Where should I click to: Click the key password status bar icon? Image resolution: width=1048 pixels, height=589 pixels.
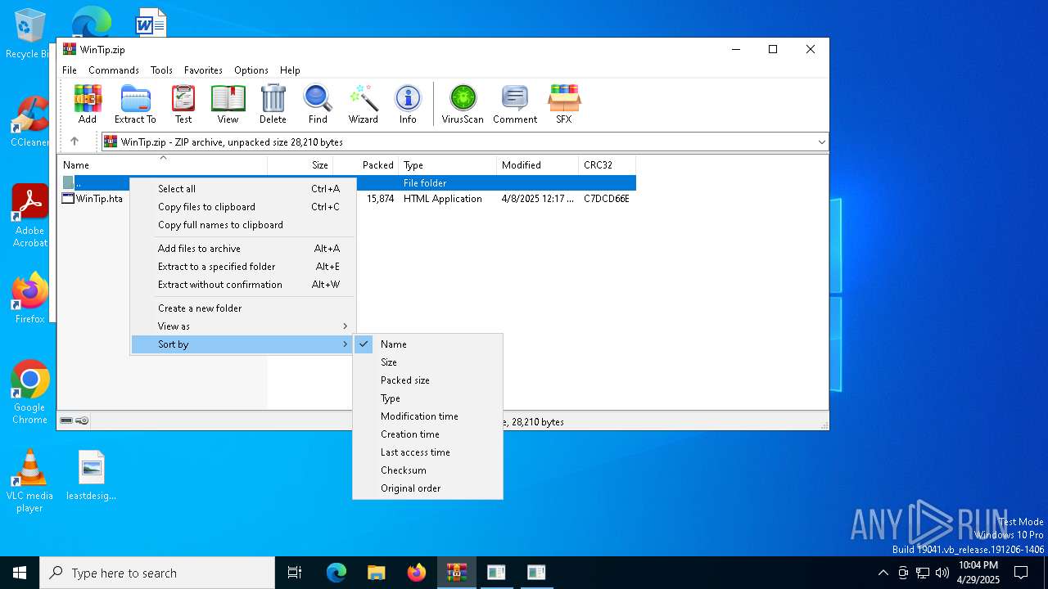[82, 420]
